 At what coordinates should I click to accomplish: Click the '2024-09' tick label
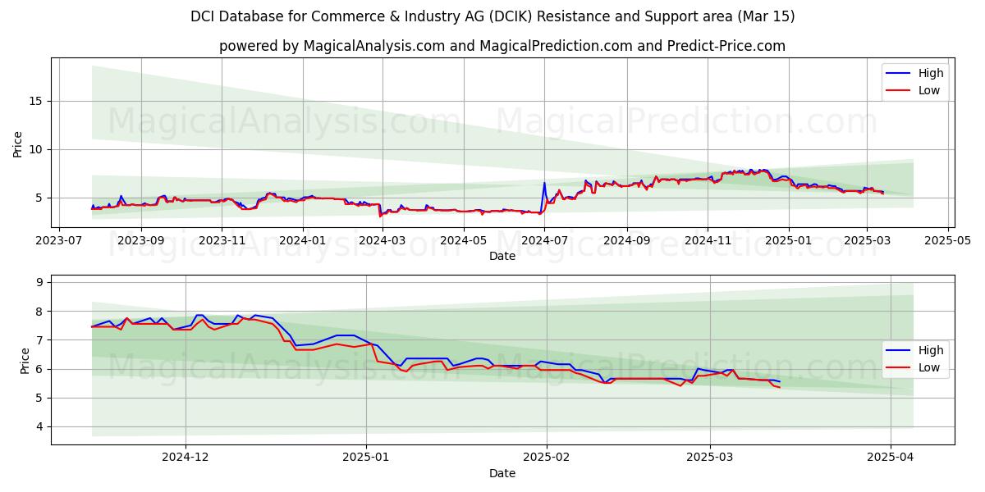[626, 240]
